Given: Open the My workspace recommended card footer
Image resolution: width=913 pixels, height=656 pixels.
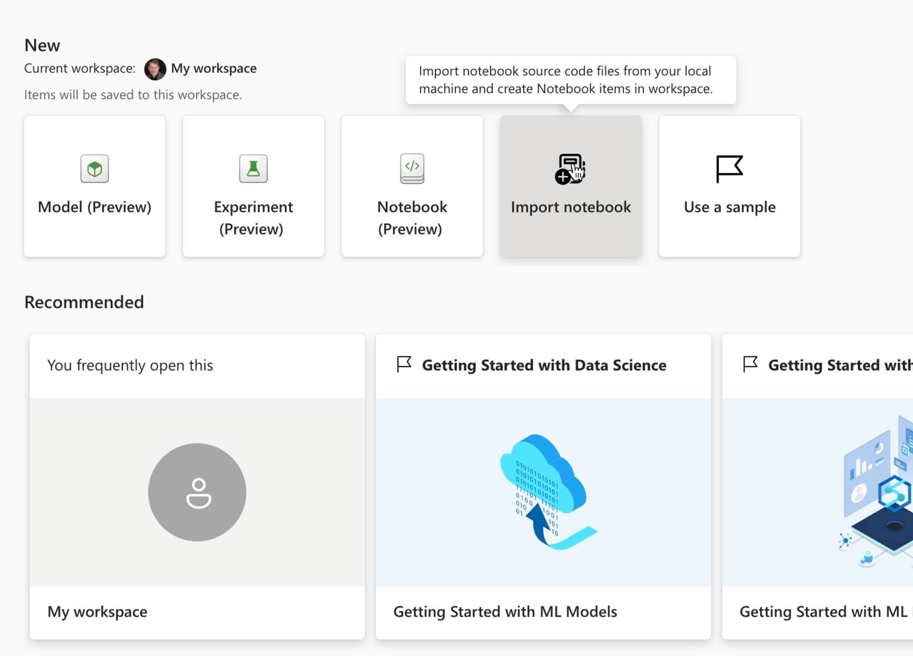Looking at the screenshot, I should pyautogui.click(x=97, y=611).
